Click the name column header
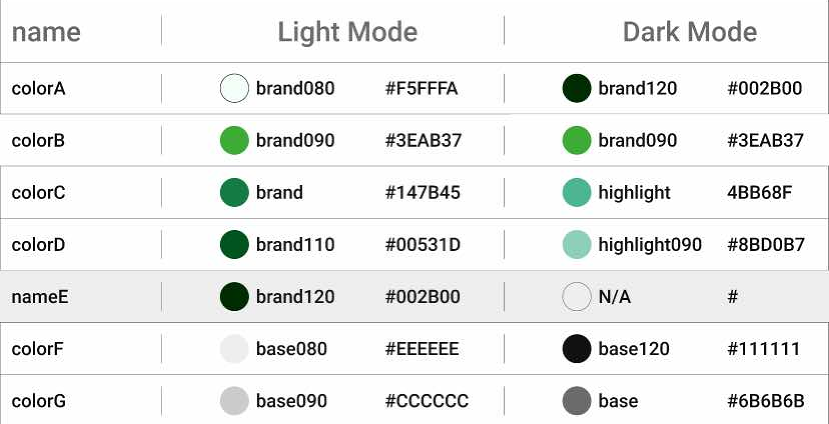The height and width of the screenshot is (424, 829). point(46,32)
